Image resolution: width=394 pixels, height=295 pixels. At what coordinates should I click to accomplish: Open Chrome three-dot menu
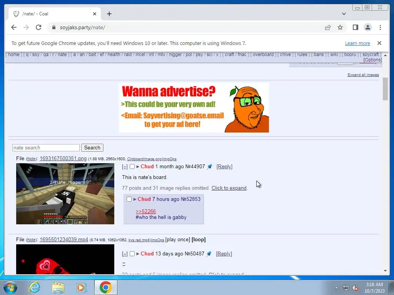click(380, 27)
